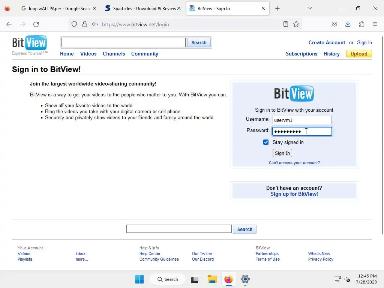This screenshot has width=384, height=288.
Task: Click the address bar URL
Action: (x=135, y=24)
